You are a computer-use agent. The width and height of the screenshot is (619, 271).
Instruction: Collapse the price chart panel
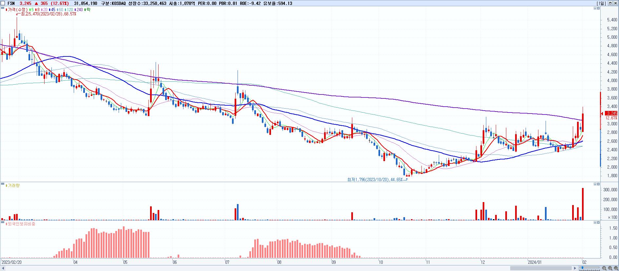click(595, 8)
